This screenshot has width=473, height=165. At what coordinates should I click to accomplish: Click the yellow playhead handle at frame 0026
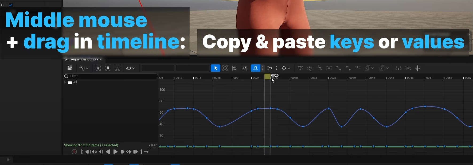(x=267, y=77)
